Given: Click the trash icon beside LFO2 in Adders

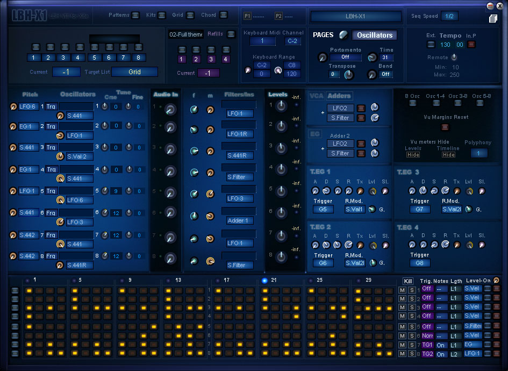Looking at the screenshot, I should tap(361, 108).
